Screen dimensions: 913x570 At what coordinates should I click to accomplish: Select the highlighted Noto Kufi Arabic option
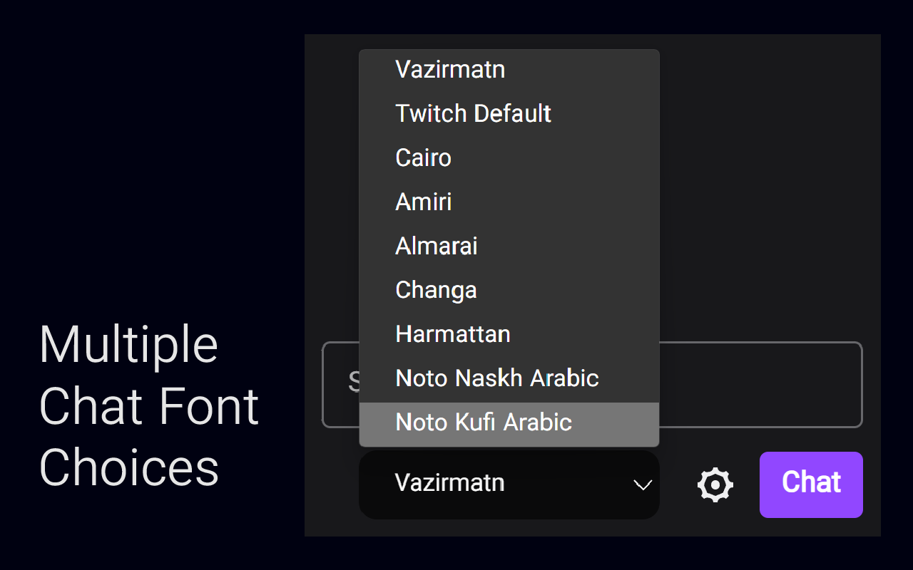484,423
